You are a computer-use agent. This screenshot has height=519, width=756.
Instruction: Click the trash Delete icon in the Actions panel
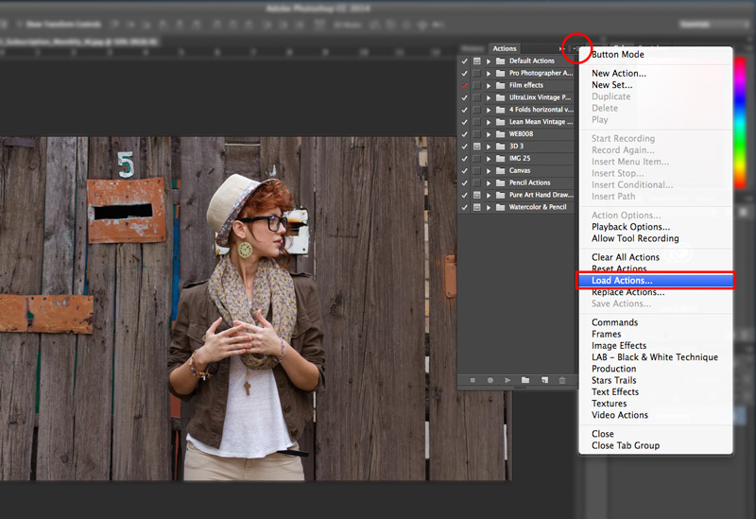[x=562, y=380]
